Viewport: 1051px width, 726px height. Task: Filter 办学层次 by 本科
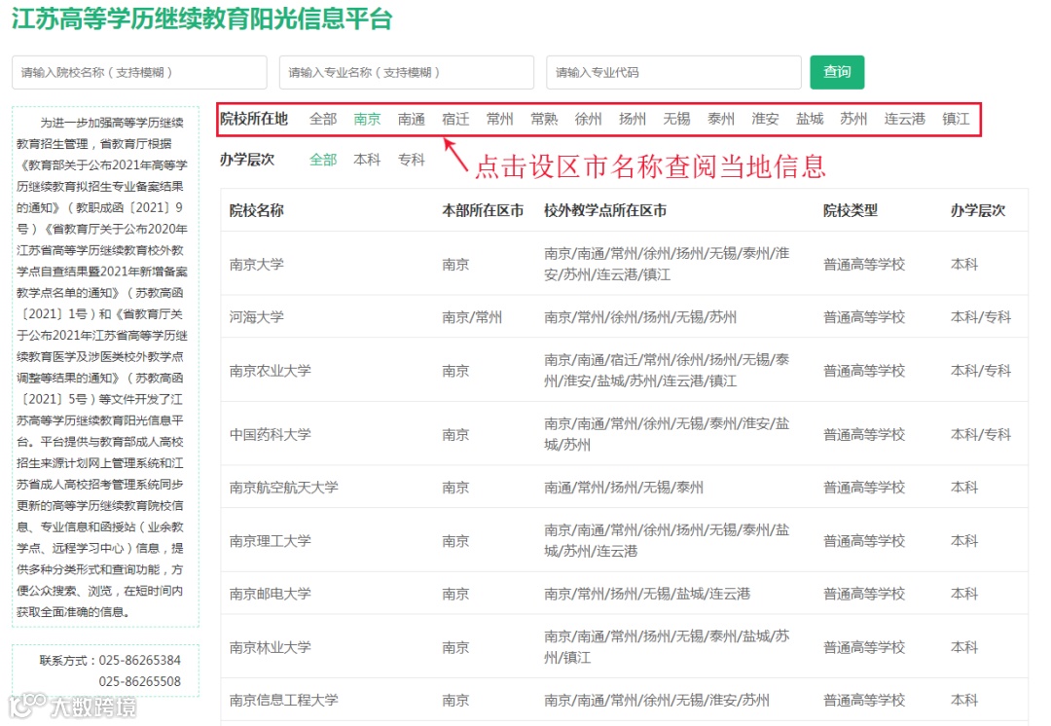[367, 160]
